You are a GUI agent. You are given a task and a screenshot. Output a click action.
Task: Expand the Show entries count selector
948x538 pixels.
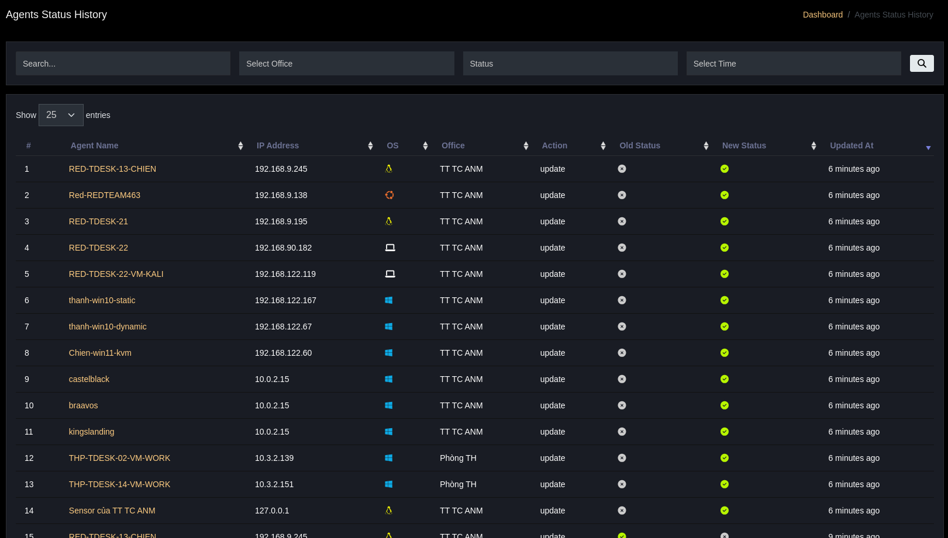click(x=61, y=115)
